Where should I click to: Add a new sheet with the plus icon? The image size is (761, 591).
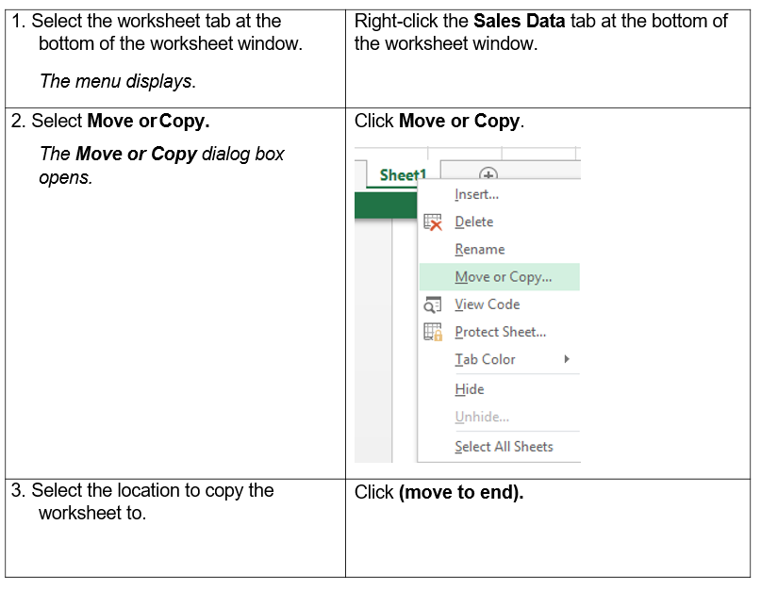[488, 175]
